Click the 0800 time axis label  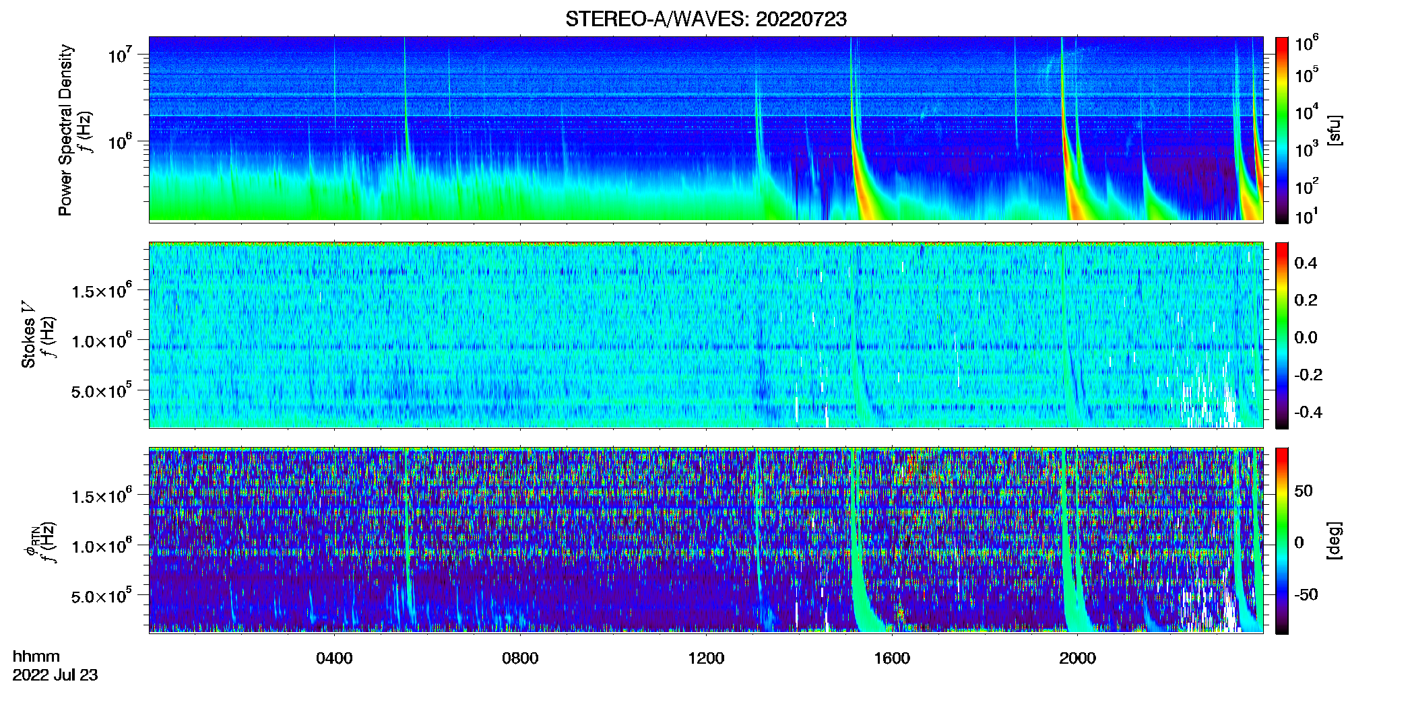pyautogui.click(x=520, y=658)
